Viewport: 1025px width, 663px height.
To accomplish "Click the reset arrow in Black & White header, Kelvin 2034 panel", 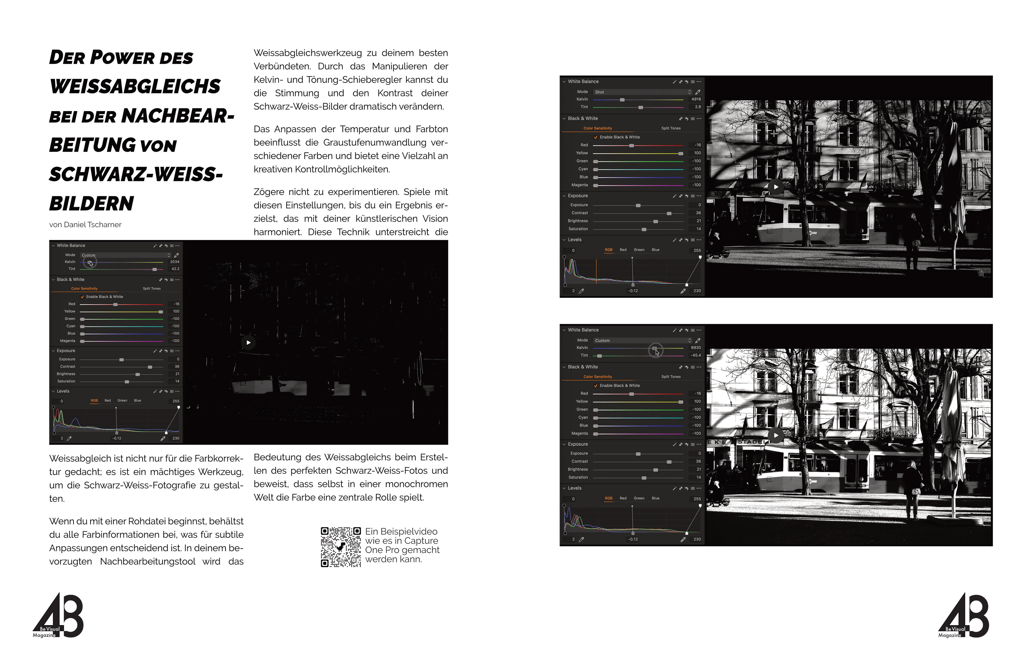I will pos(166,280).
